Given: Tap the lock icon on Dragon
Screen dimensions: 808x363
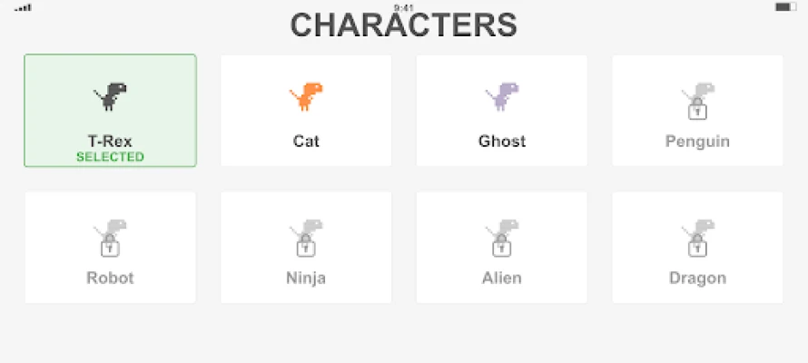Looking at the screenshot, I should (x=697, y=246).
